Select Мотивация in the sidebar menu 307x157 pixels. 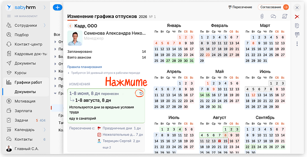point(25,101)
